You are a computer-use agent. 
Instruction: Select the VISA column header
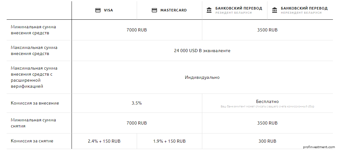click(x=104, y=10)
